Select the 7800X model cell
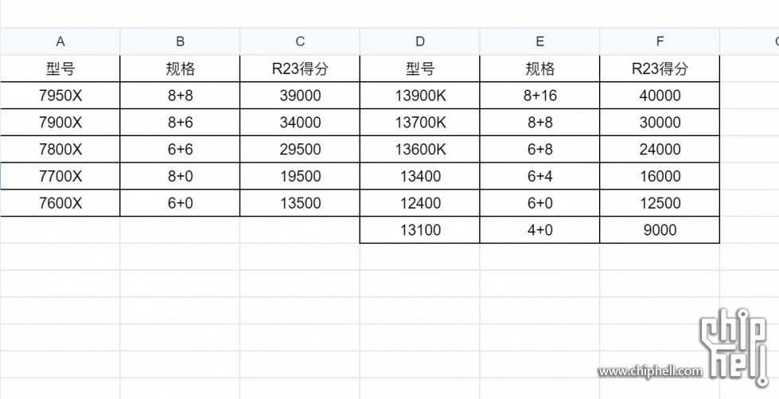 coord(60,149)
